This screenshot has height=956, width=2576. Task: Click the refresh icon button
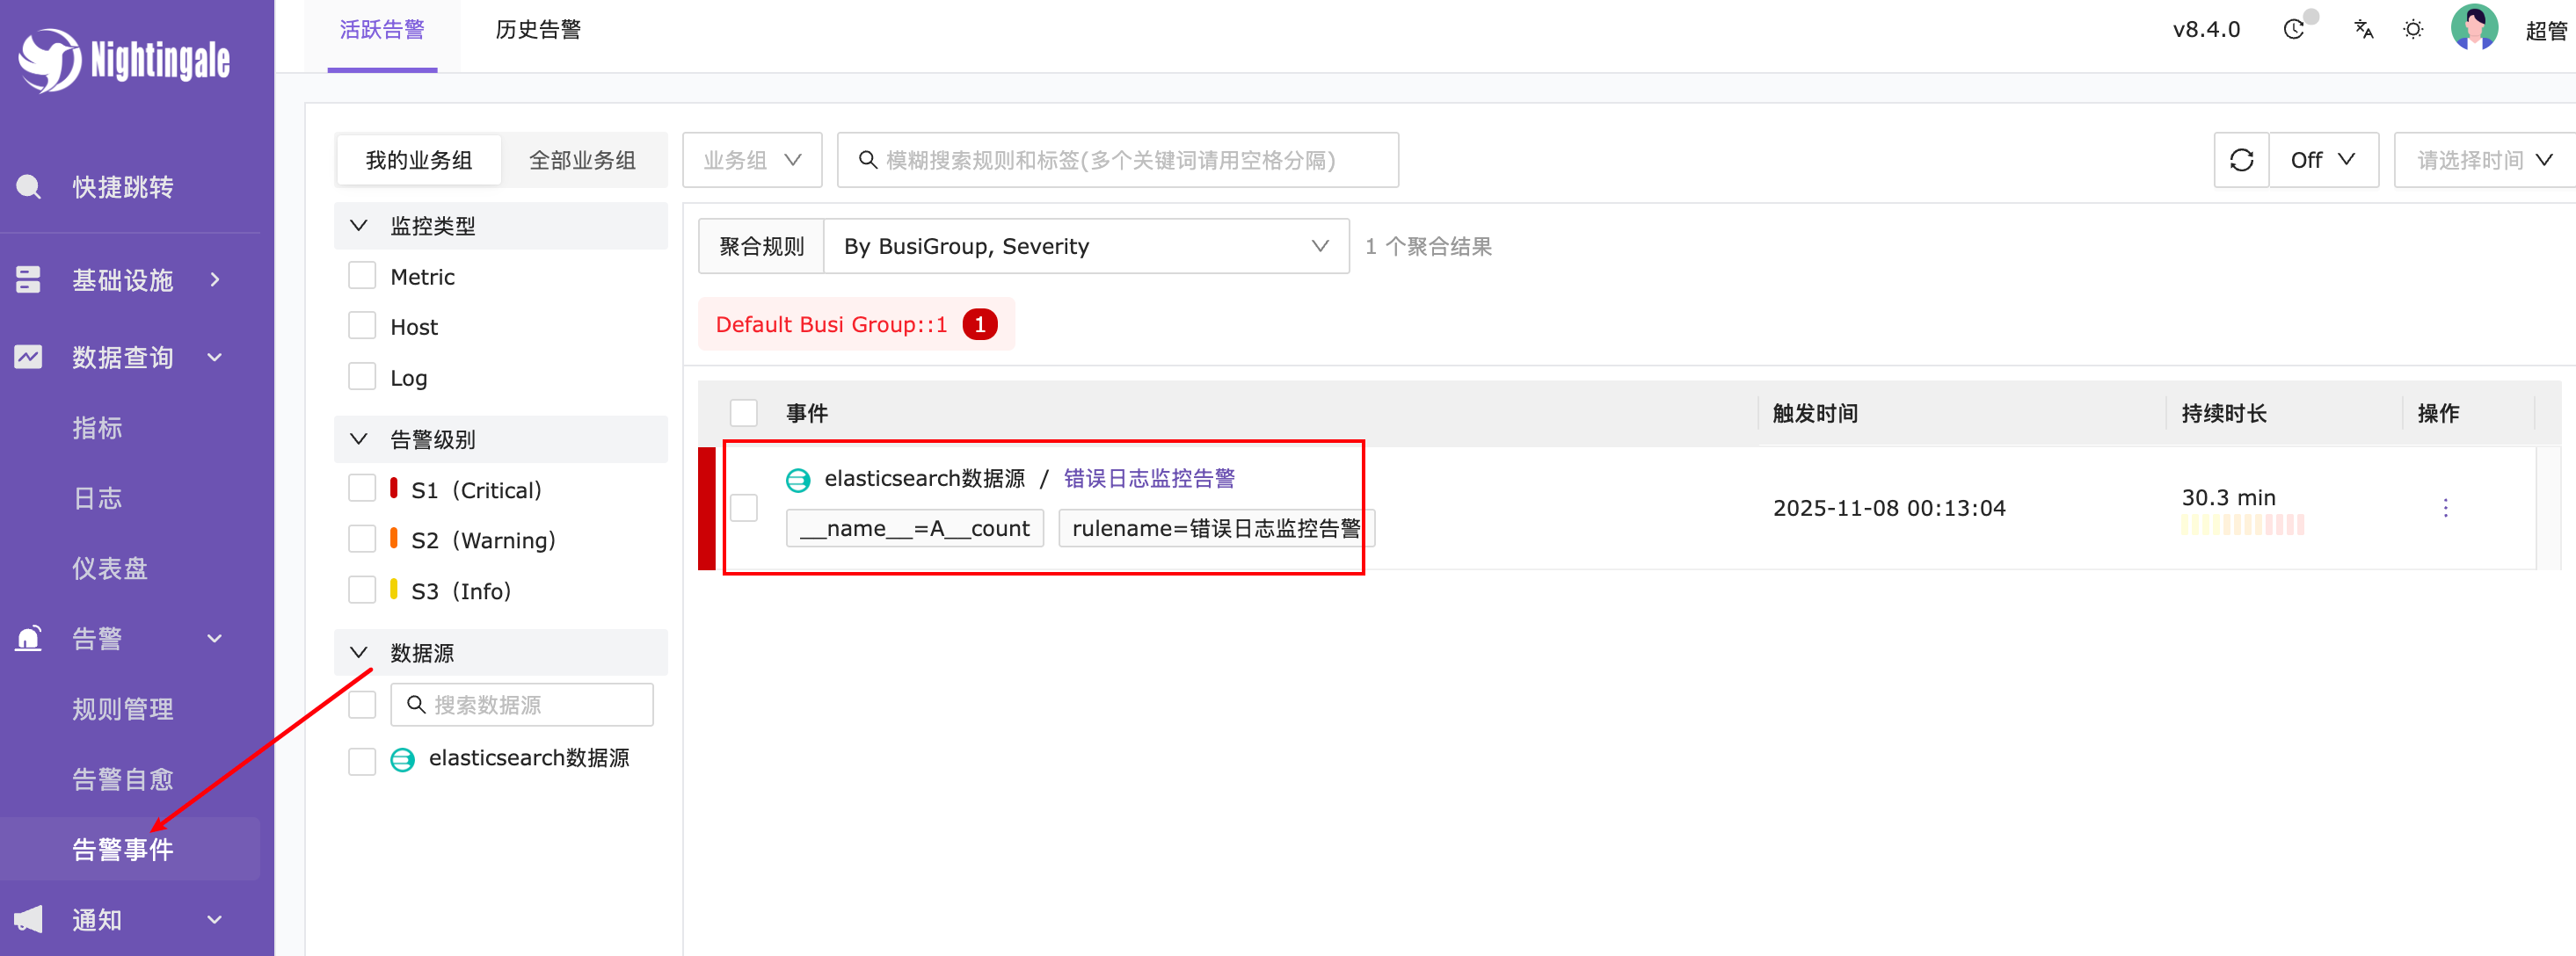(x=2240, y=160)
